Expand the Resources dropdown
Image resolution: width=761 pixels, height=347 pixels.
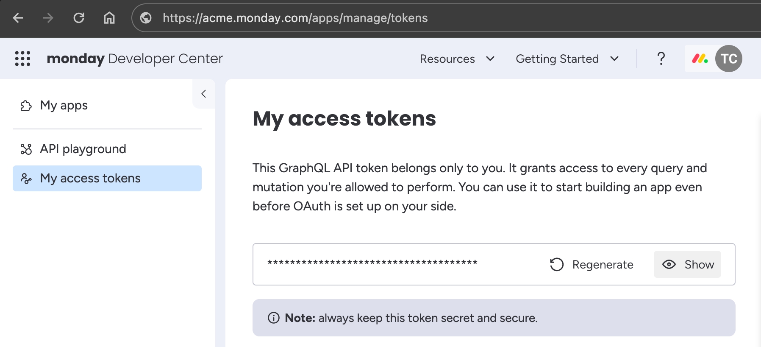(x=457, y=59)
